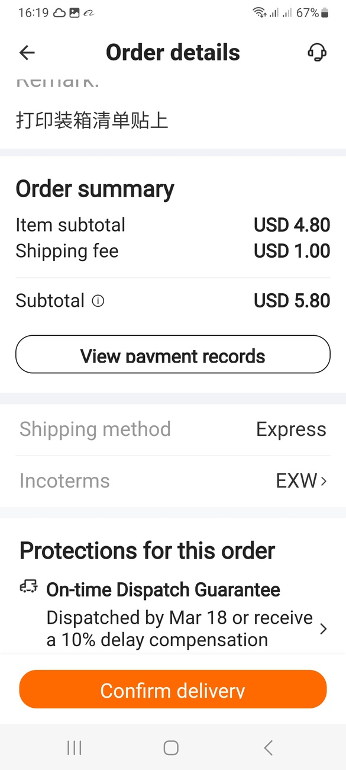346x770 pixels.
Task: Confirm delivery of the order
Action: (x=173, y=689)
